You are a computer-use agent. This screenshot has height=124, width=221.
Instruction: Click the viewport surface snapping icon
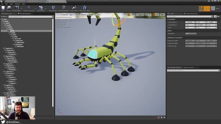tap(137, 14)
